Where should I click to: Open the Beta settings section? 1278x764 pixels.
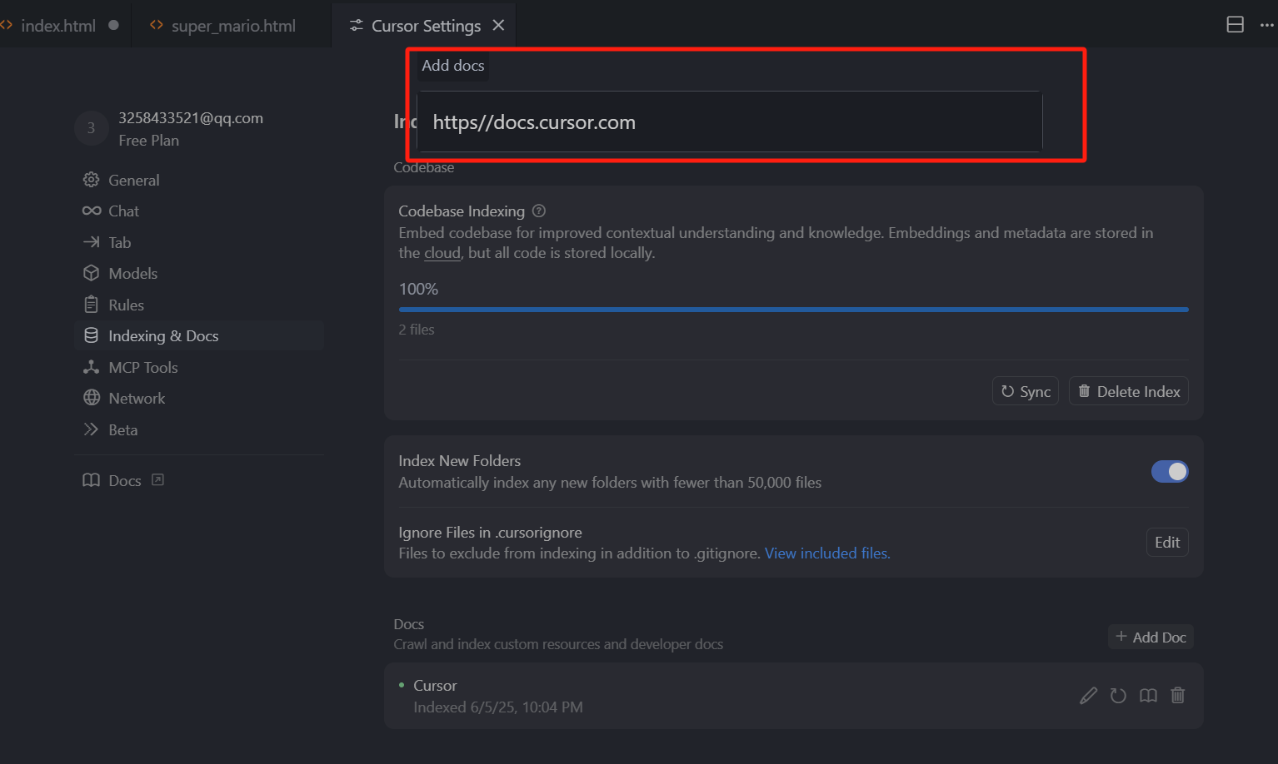tap(198, 429)
